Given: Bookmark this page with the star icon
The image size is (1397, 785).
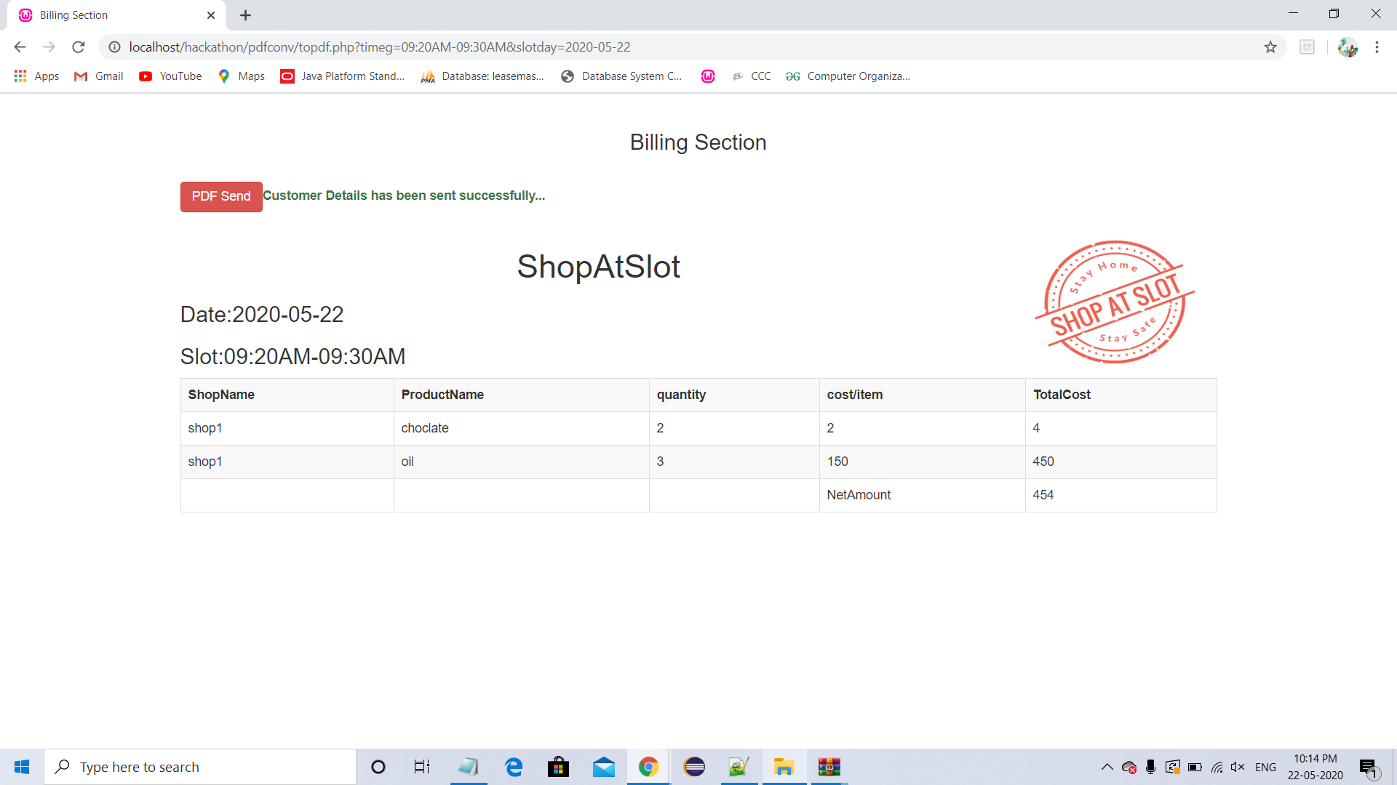Looking at the screenshot, I should tap(1270, 47).
